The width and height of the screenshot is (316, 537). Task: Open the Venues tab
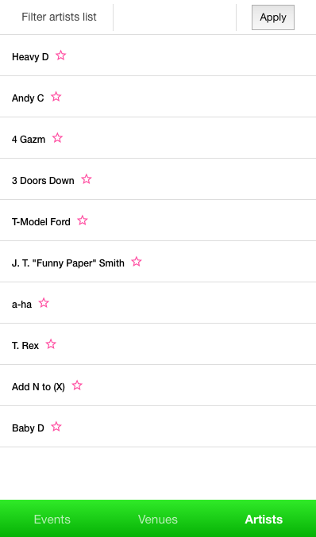tap(158, 520)
